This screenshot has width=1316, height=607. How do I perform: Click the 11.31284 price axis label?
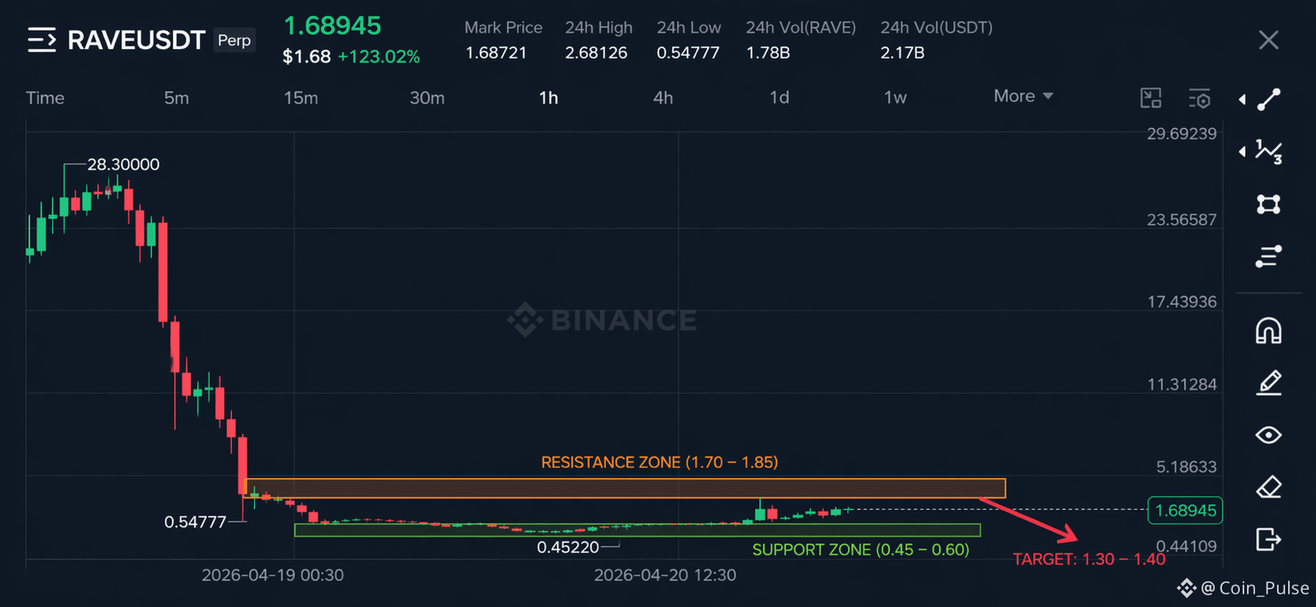click(x=1182, y=384)
